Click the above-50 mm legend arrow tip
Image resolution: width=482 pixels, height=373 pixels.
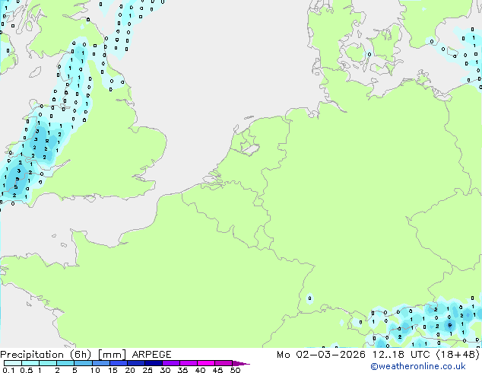241,364
